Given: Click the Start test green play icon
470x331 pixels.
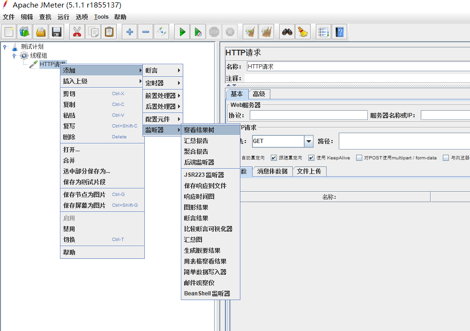Looking at the screenshot, I should (182, 32).
